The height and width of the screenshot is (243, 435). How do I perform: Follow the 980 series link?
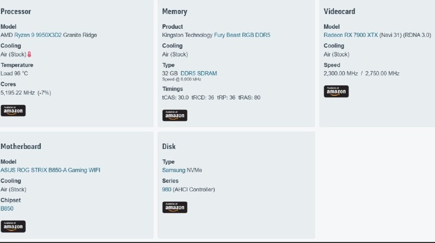coord(167,190)
